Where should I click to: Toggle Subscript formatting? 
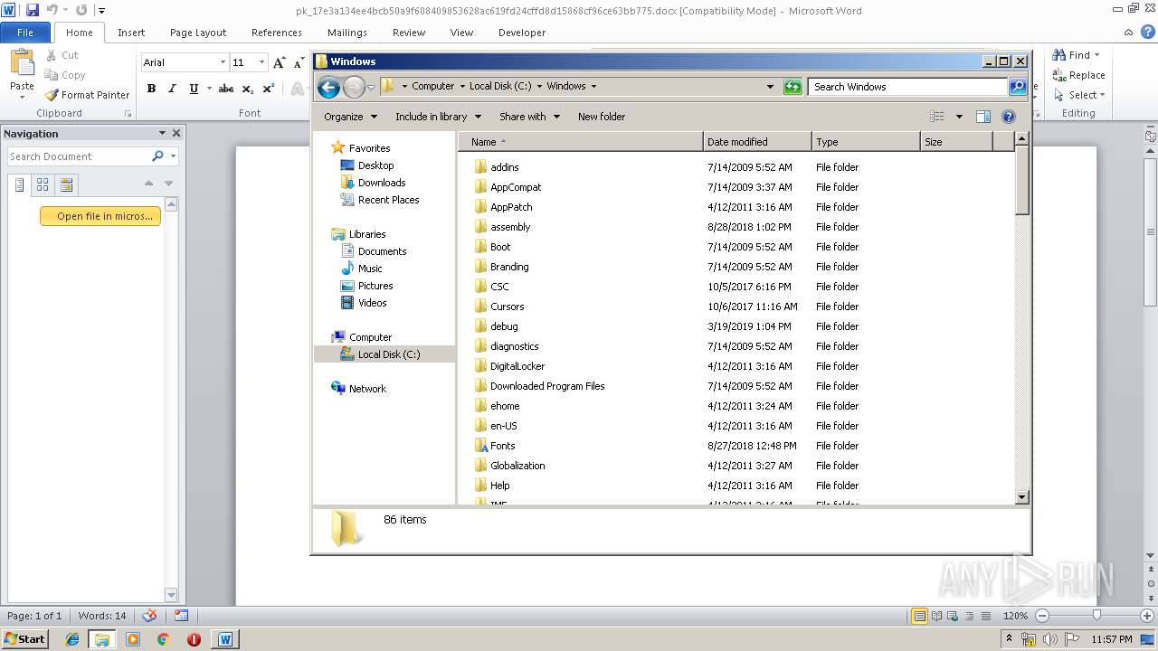tap(247, 89)
